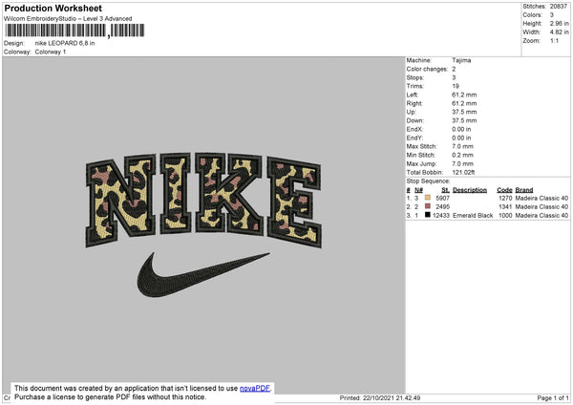Click the Printed date 22/10/2021 text

(380, 397)
